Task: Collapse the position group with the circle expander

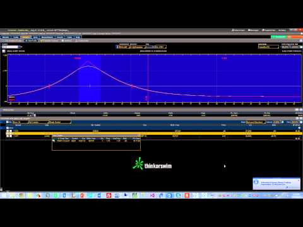Action: pyautogui.click(x=8, y=128)
